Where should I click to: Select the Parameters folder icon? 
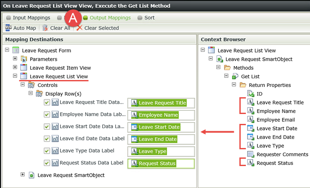click(x=24, y=59)
